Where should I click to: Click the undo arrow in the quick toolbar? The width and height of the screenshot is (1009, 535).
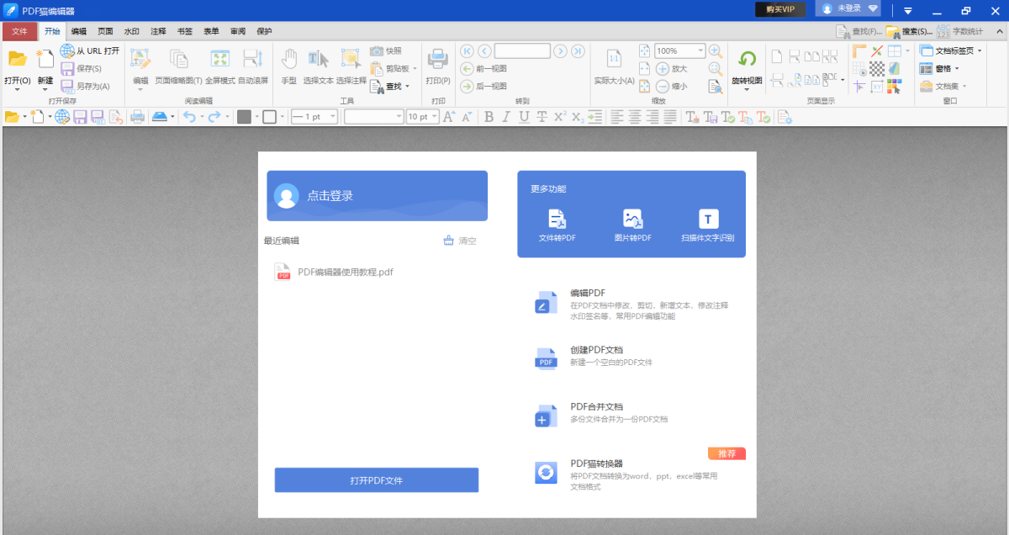(x=189, y=117)
